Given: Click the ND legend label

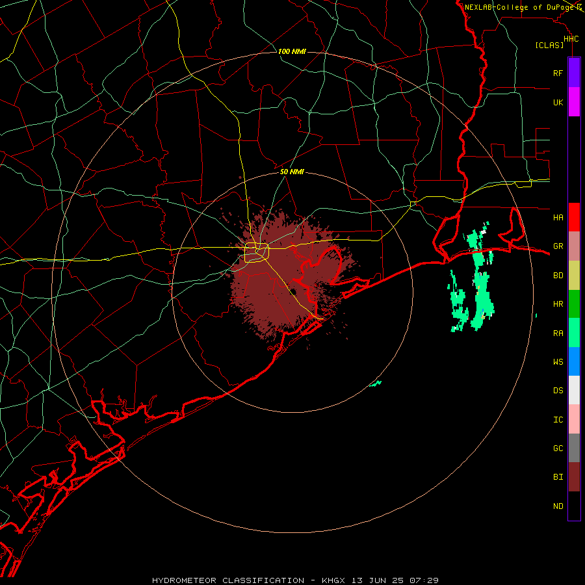Looking at the screenshot, I should (558, 506).
